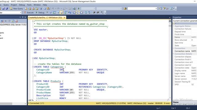Click the Debug button
The height and width of the screenshot is (110, 197).
[40, 13]
